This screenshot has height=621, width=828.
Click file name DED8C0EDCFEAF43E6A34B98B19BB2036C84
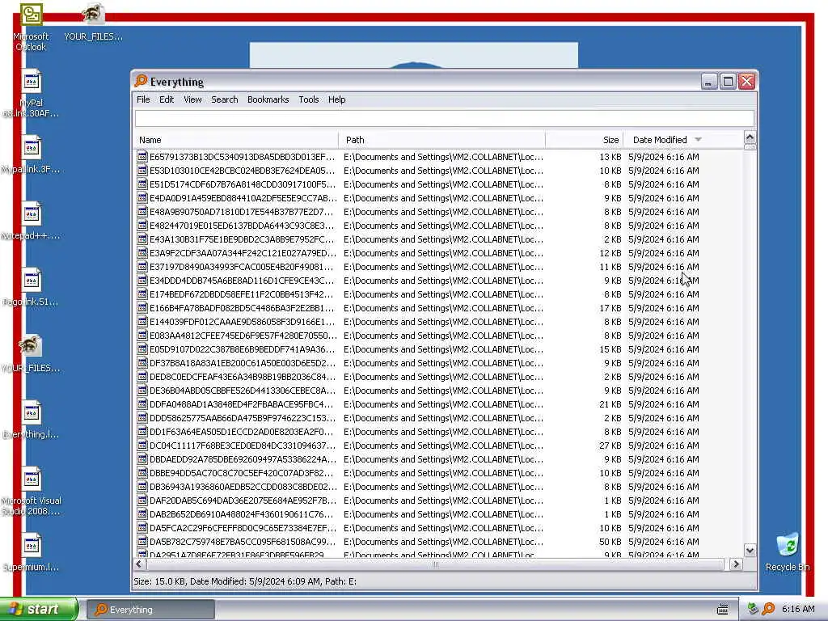click(243, 377)
